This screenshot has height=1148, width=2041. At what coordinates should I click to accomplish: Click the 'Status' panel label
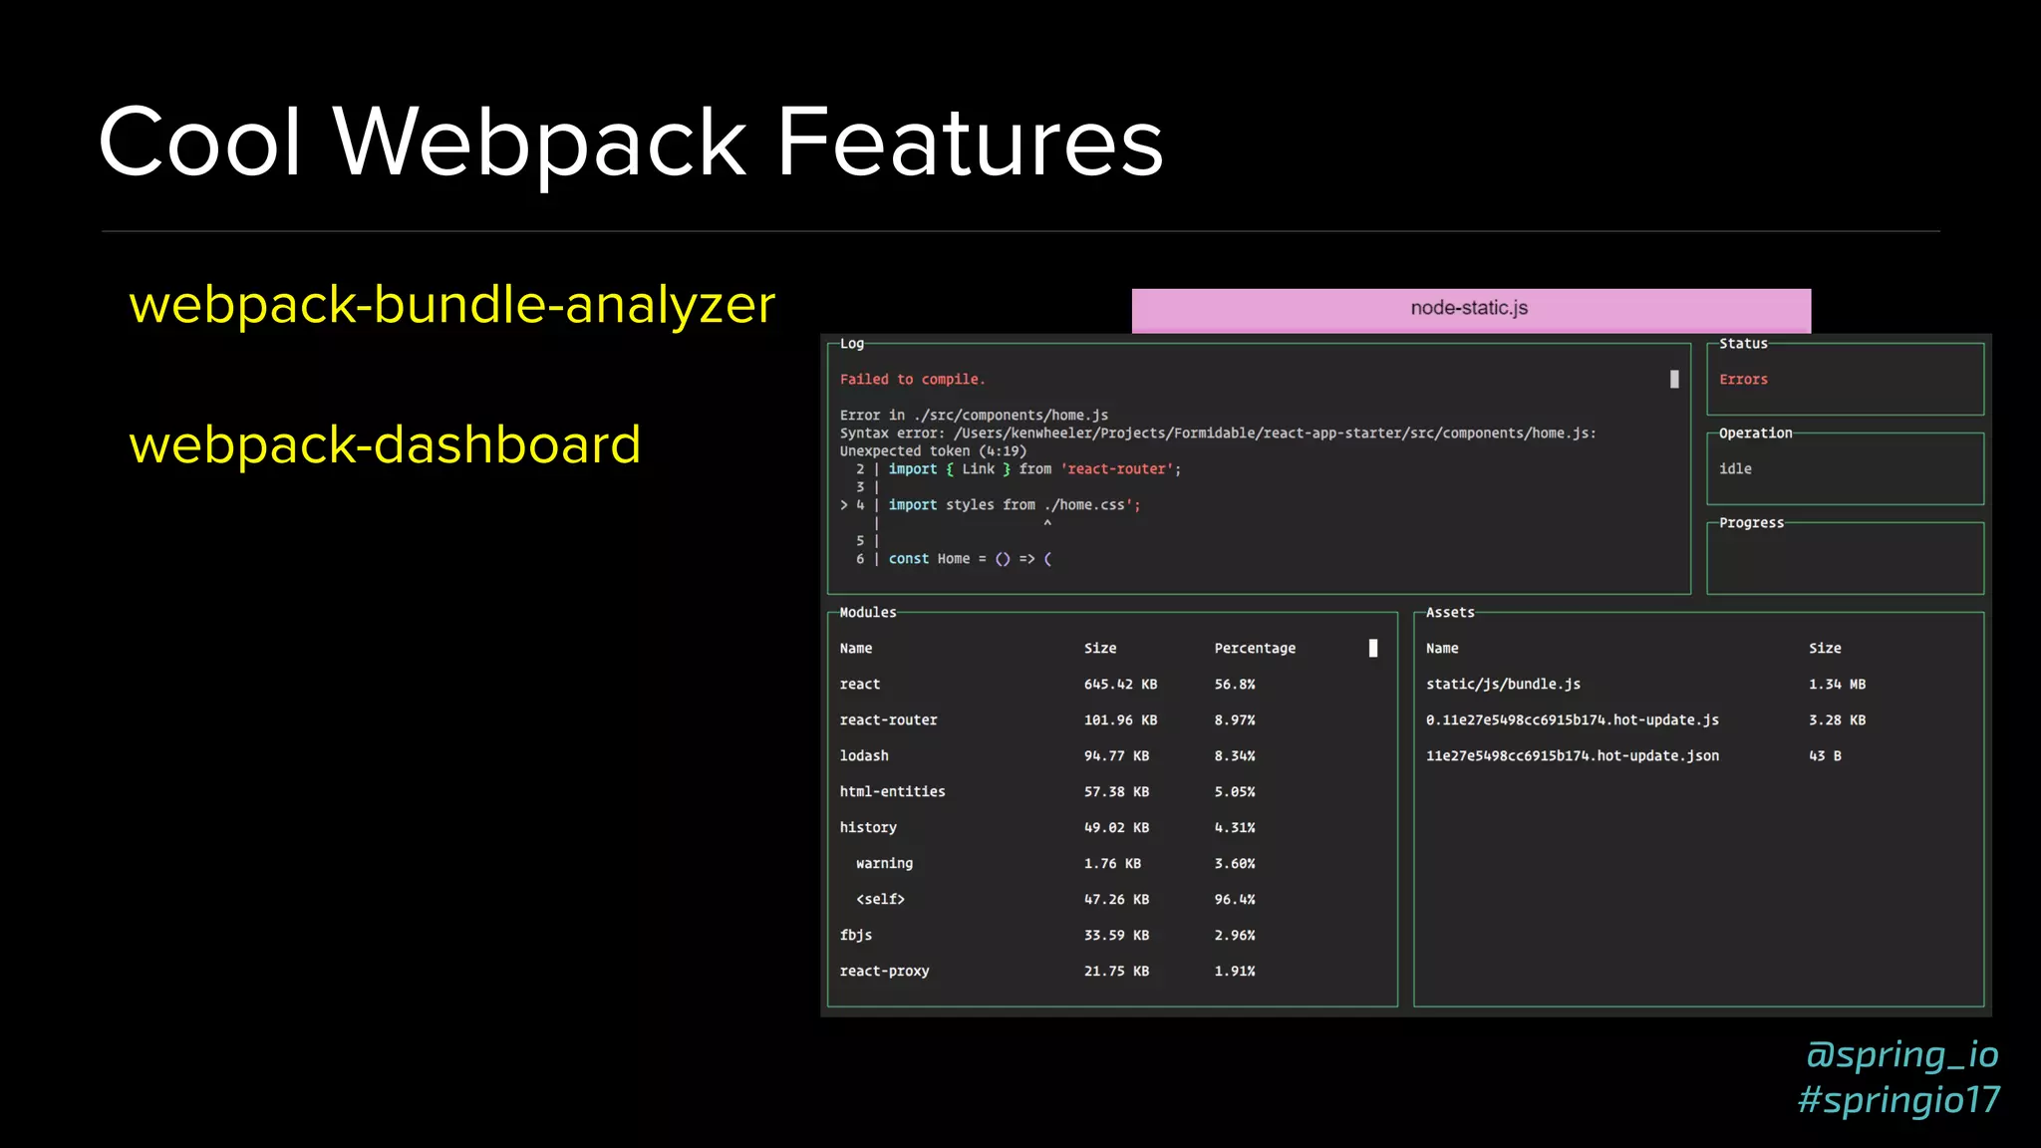1743,344
